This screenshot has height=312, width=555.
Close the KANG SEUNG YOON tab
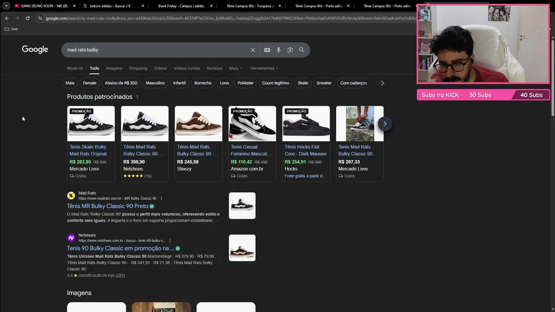(x=74, y=6)
